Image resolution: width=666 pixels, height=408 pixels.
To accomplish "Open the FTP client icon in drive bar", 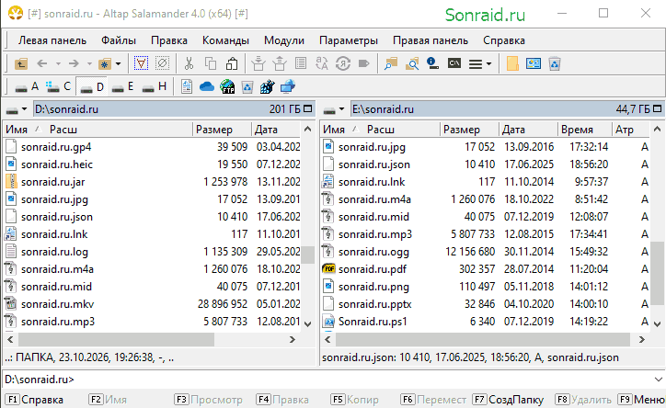I will tap(227, 86).
